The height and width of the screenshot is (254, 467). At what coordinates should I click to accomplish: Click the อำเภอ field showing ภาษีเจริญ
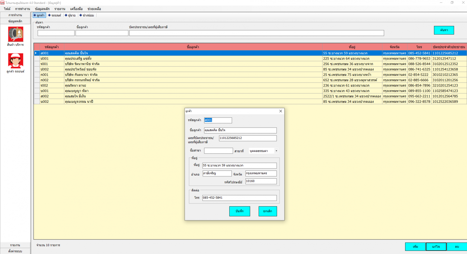pos(217,173)
